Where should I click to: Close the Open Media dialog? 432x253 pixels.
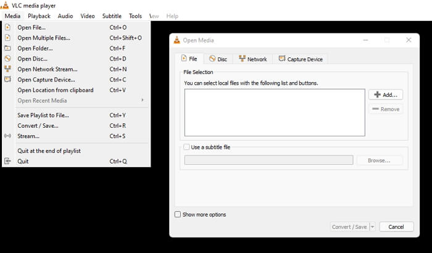[x=409, y=40]
